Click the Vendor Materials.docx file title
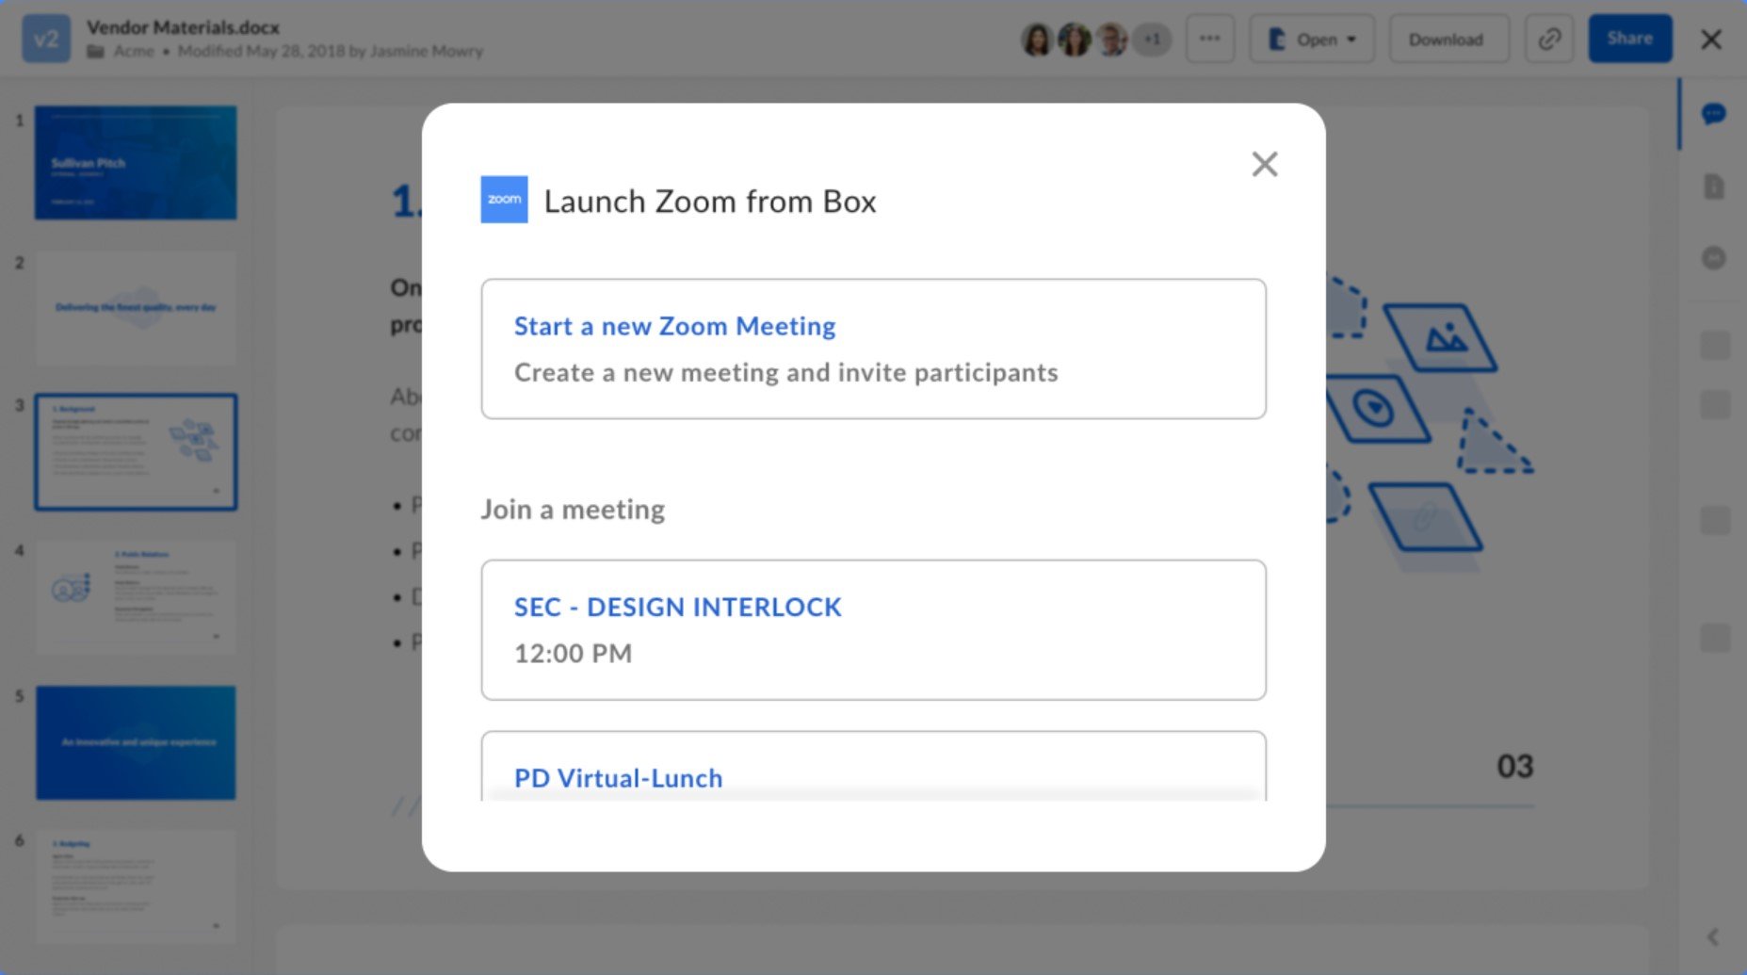The width and height of the screenshot is (1747, 975). pos(183,27)
